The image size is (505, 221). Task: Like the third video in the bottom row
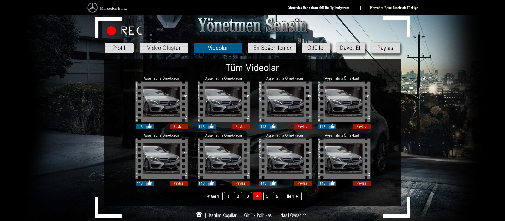[x=269, y=183]
